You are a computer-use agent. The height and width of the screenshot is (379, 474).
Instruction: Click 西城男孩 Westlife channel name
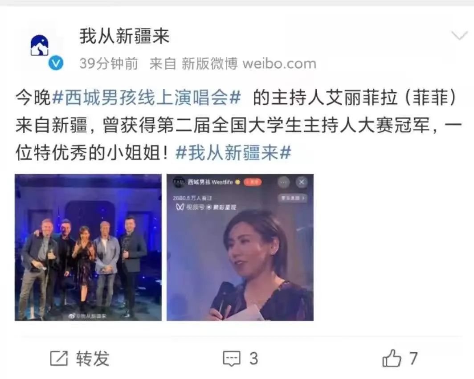click(x=210, y=182)
